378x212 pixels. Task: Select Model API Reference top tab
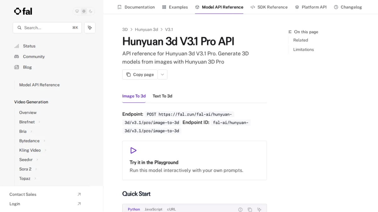[219, 7]
